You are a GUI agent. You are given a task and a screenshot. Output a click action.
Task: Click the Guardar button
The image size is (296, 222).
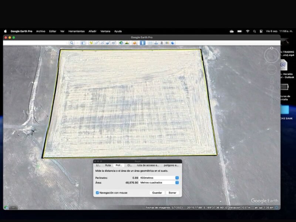pos(157,193)
